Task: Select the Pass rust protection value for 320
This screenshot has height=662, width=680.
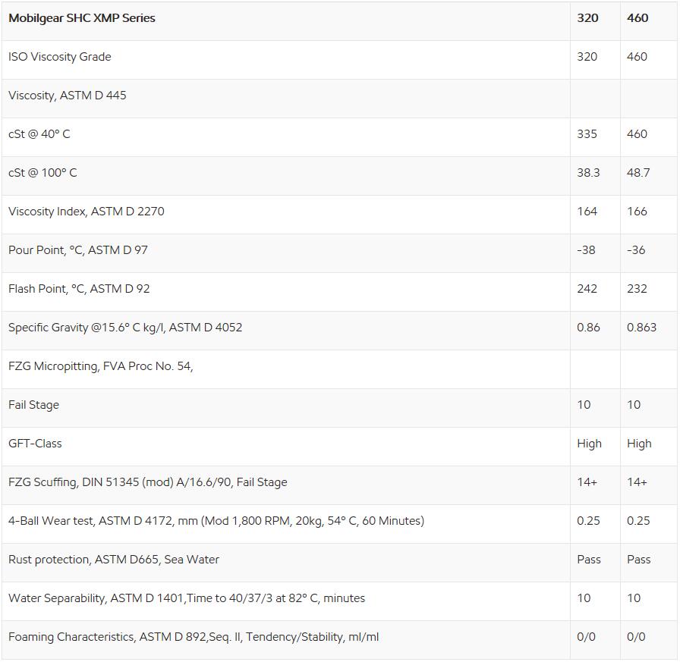Action: 589,560
